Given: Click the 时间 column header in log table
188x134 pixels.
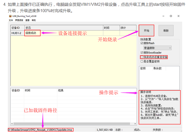Looking at the screenshot, I should point(40,90).
